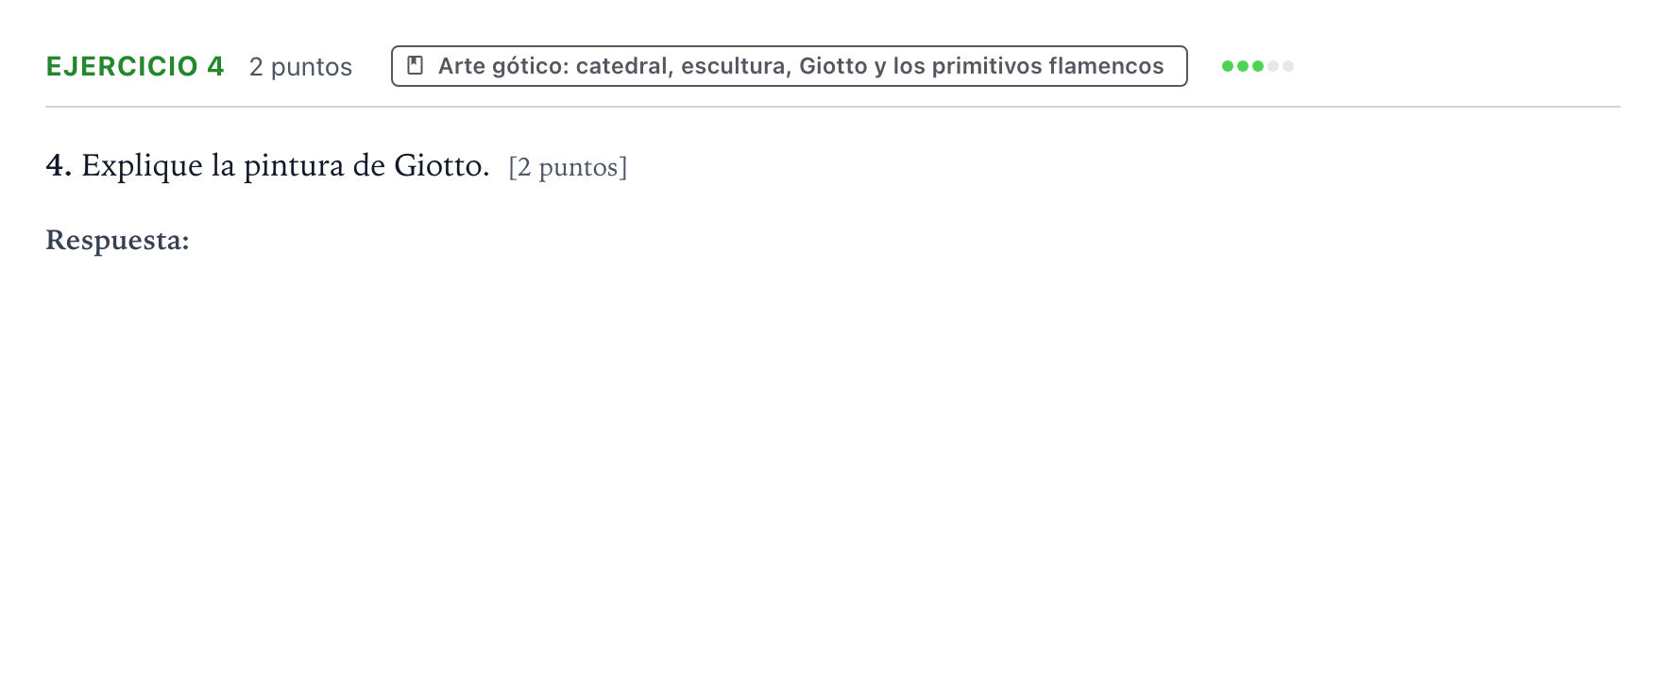Click the 2 puntos label beside EJERCICIO 4
Image resolution: width=1666 pixels, height=674 pixels.
(300, 67)
